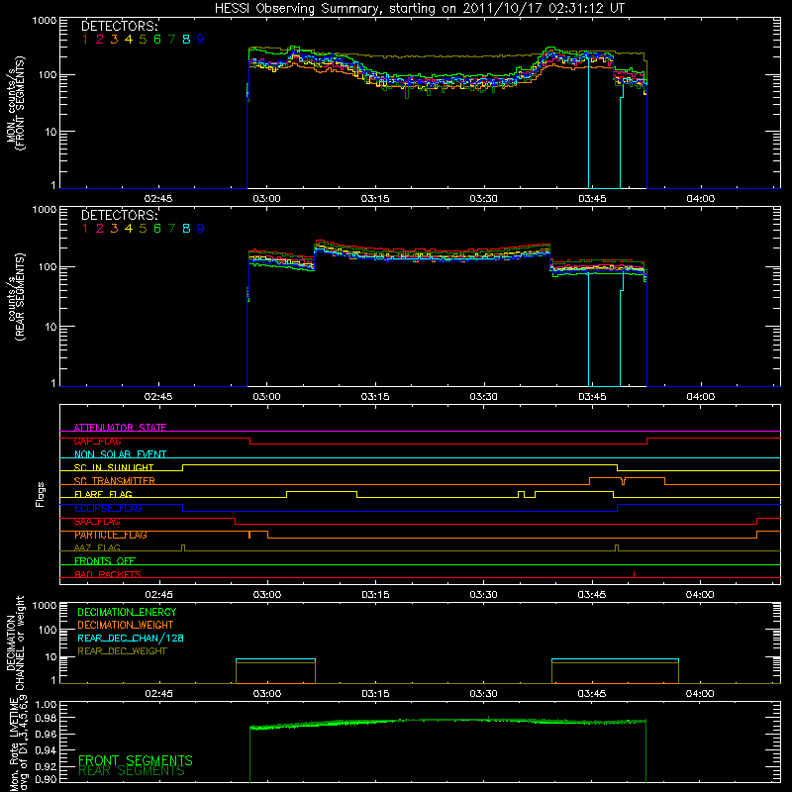Screen dimensions: 792x792
Task: Click the DECIMATION_WEIGHT legend entry
Action: tap(126, 626)
